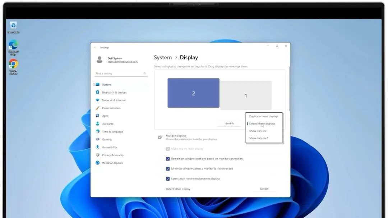Click the Bluetooth & devices icon

[x=97, y=92]
